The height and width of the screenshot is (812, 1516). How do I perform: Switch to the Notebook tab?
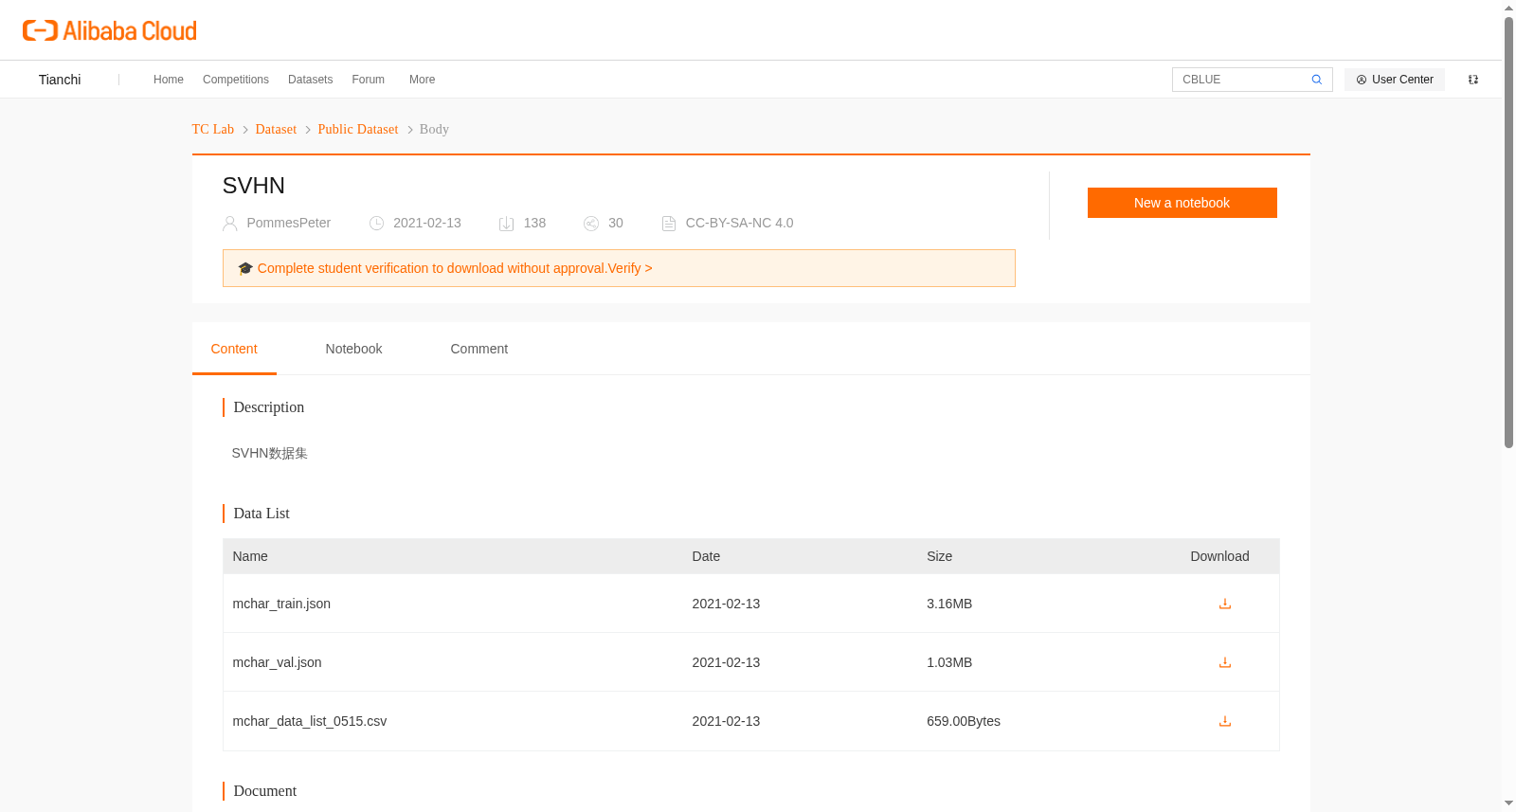pyautogui.click(x=353, y=349)
